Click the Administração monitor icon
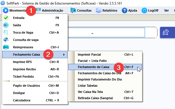Viewport: 175px width, 109px height. coord(39,10)
